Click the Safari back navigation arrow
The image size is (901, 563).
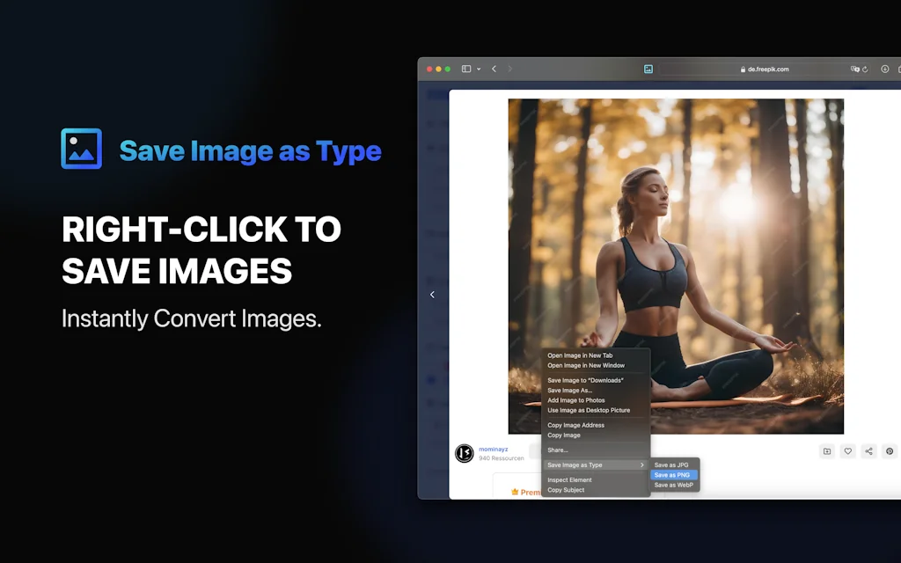(494, 68)
